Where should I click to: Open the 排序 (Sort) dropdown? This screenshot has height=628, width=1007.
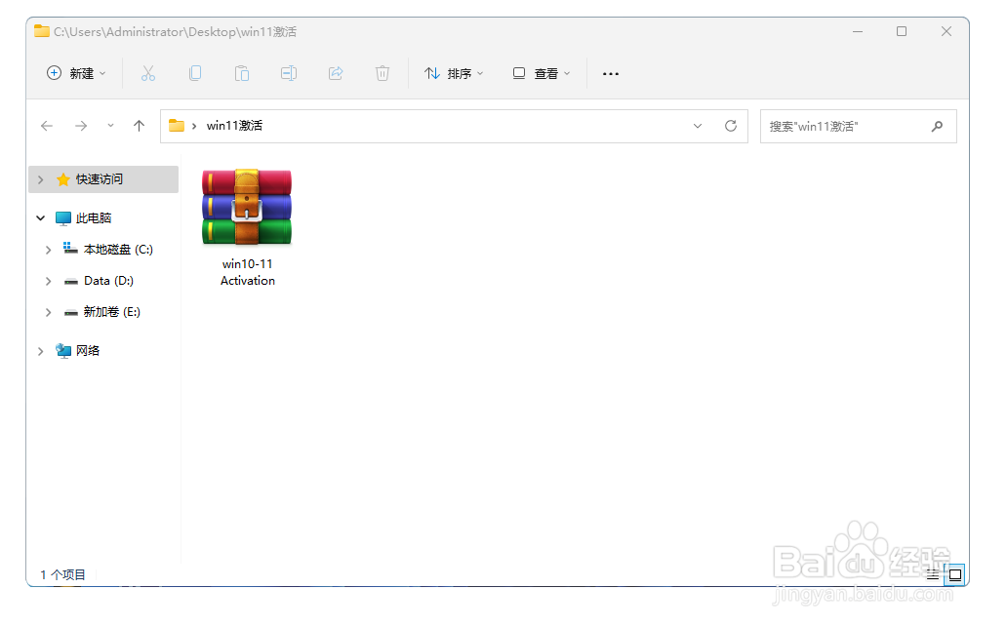point(454,73)
